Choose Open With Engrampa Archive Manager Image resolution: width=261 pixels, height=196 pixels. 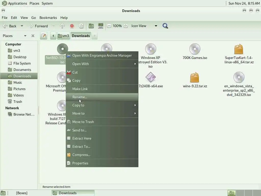[x=102, y=55]
